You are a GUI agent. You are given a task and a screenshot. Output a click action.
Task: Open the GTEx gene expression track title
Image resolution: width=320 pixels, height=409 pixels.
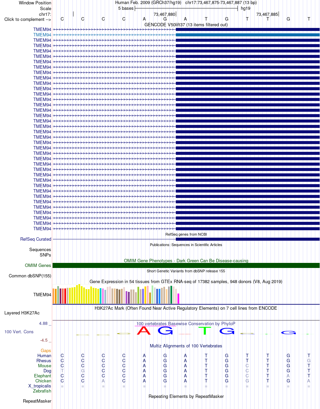(186, 281)
